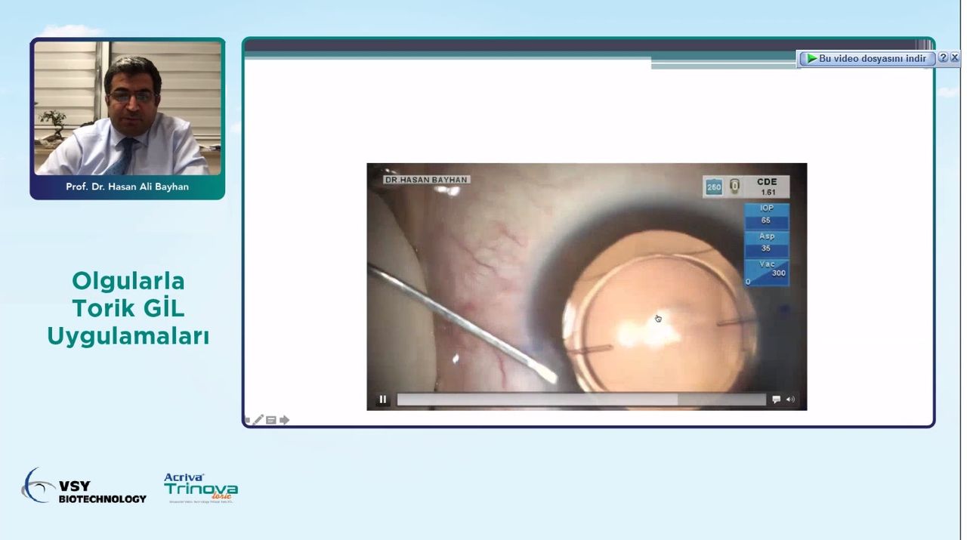Click the IOP 65 indicator panel
The height and width of the screenshot is (540, 967).
click(x=766, y=215)
